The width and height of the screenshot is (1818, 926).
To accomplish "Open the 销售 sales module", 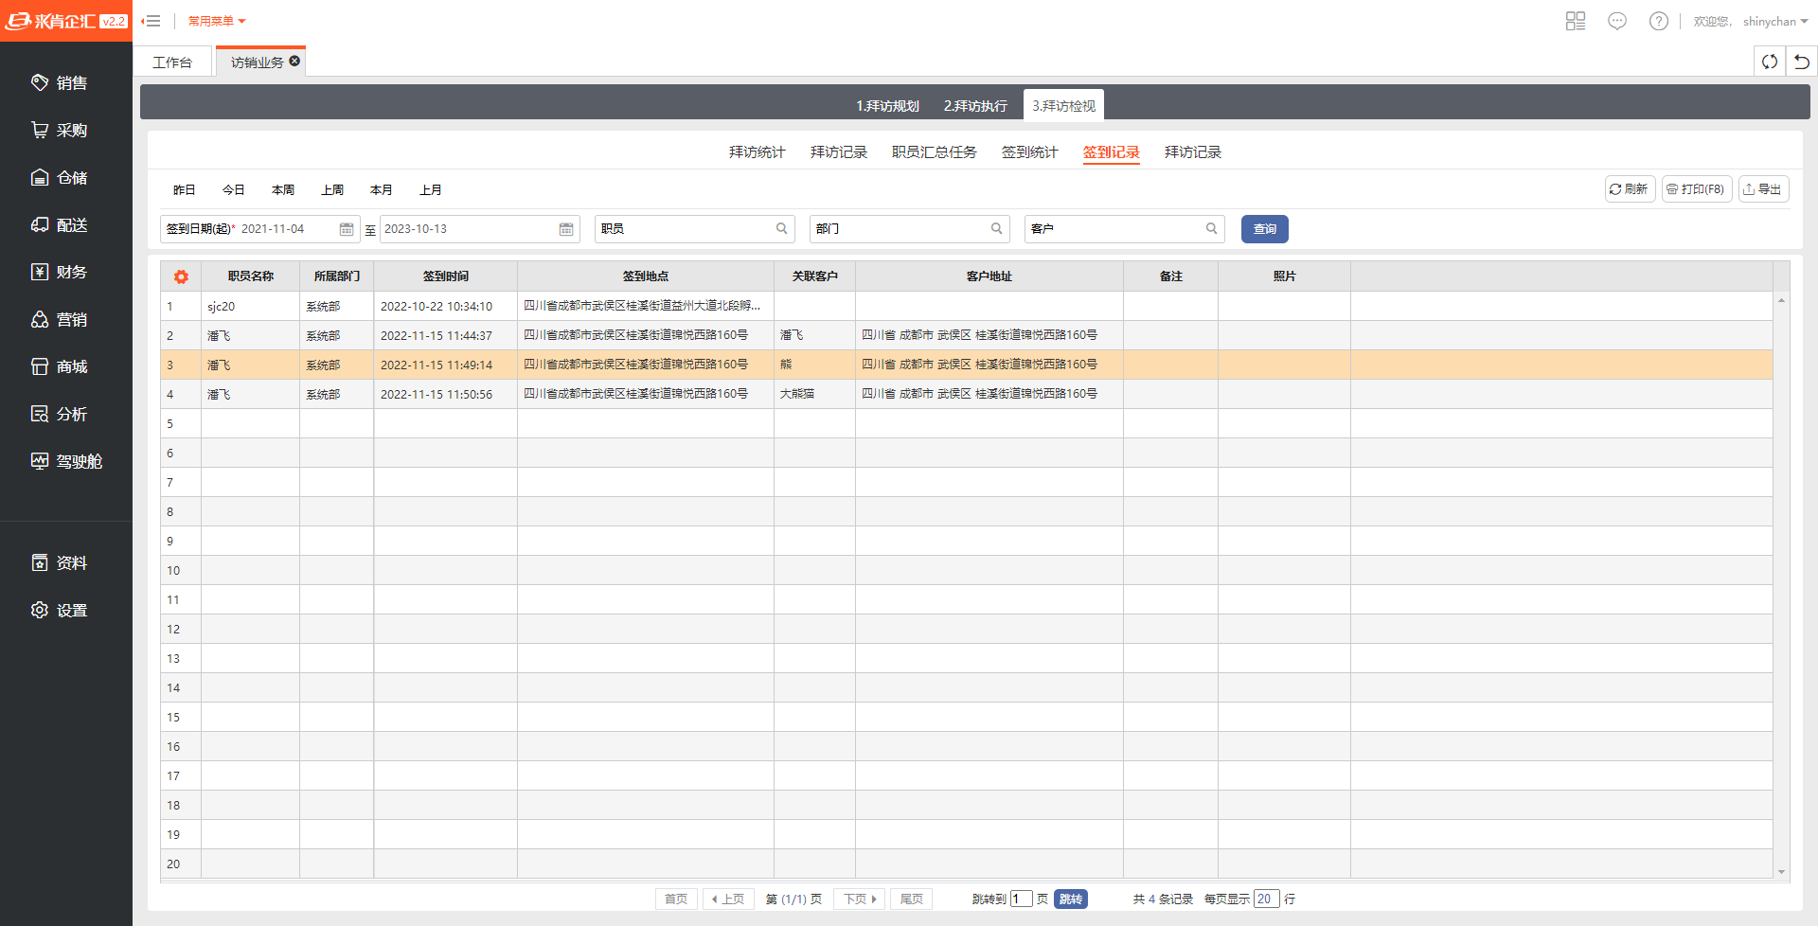I will [x=59, y=83].
